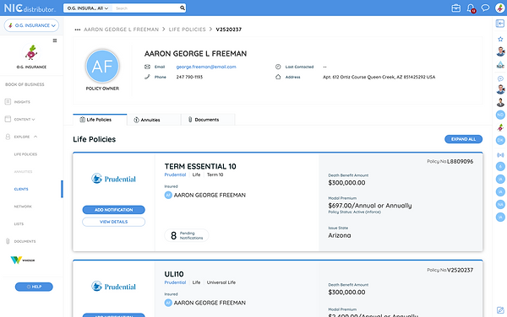
Task: Open the chat messages icon in top bar
Action: click(485, 8)
